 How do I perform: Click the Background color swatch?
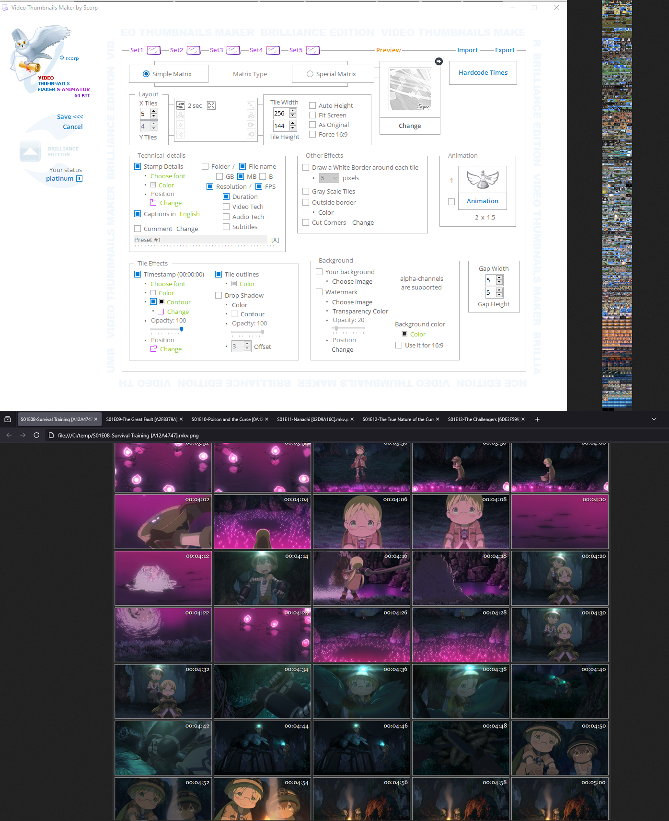(404, 334)
